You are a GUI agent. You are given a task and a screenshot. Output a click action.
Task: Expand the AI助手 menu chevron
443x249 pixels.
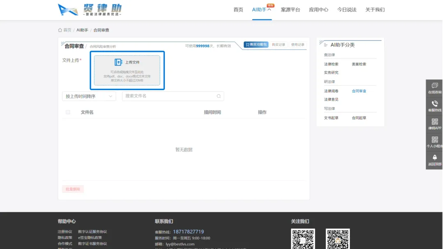click(269, 9)
